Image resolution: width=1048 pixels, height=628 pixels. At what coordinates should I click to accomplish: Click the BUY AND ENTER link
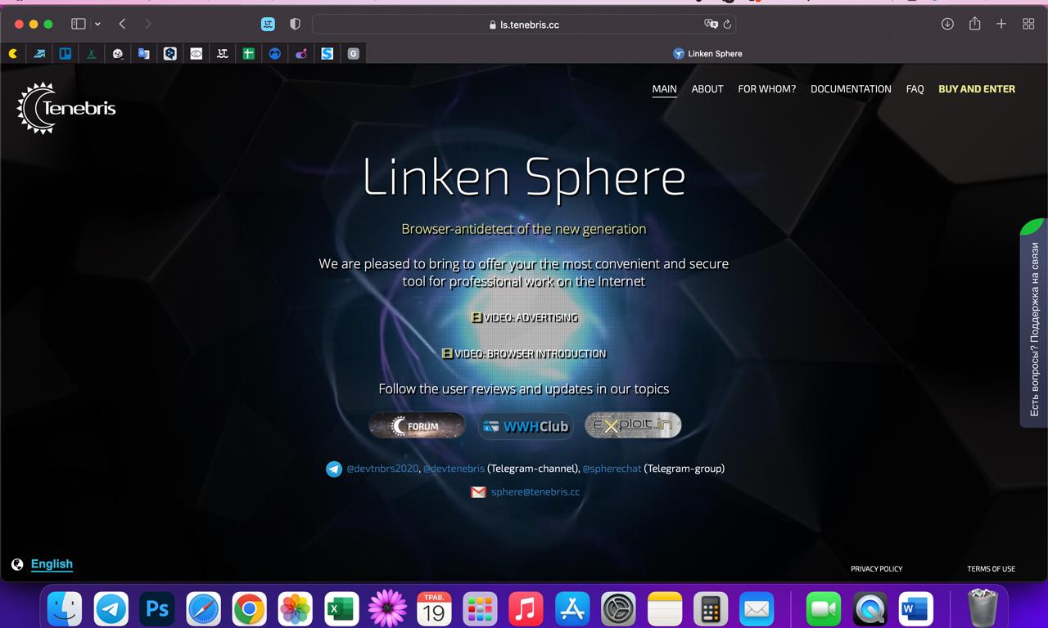[977, 89]
